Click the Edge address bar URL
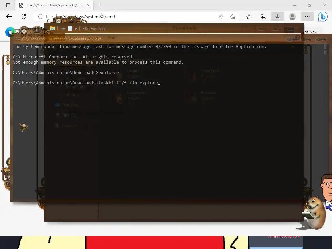 (88, 17)
